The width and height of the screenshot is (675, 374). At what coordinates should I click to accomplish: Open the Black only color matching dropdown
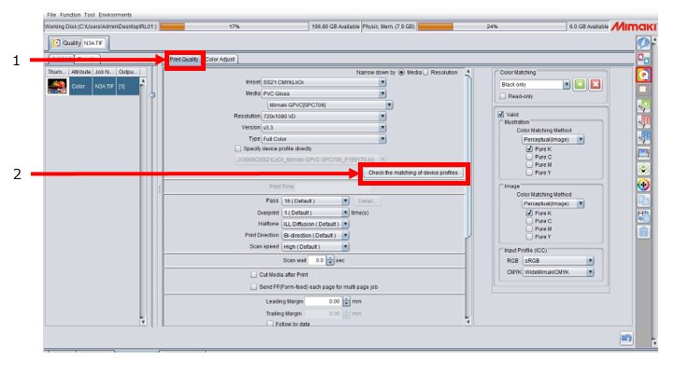[x=535, y=85]
